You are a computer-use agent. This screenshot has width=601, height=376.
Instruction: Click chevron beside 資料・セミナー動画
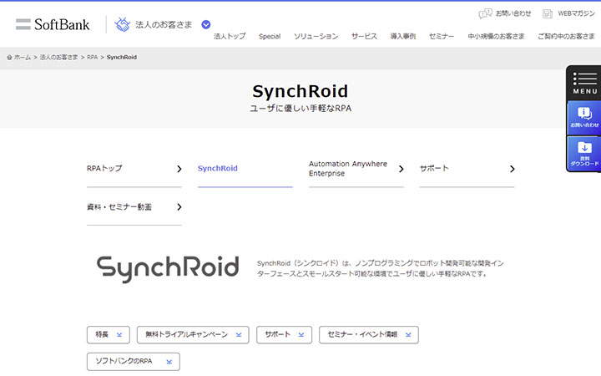179,207
